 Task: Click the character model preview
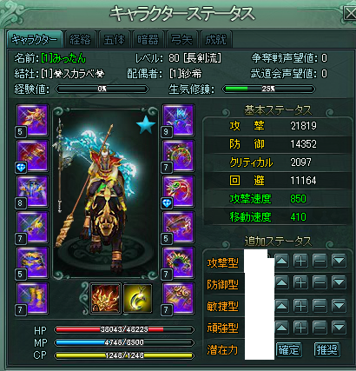click(x=105, y=193)
